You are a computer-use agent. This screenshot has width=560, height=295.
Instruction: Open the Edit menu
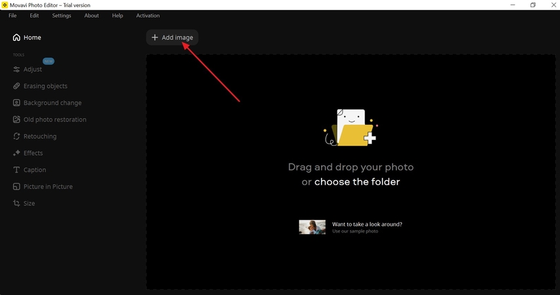34,15
